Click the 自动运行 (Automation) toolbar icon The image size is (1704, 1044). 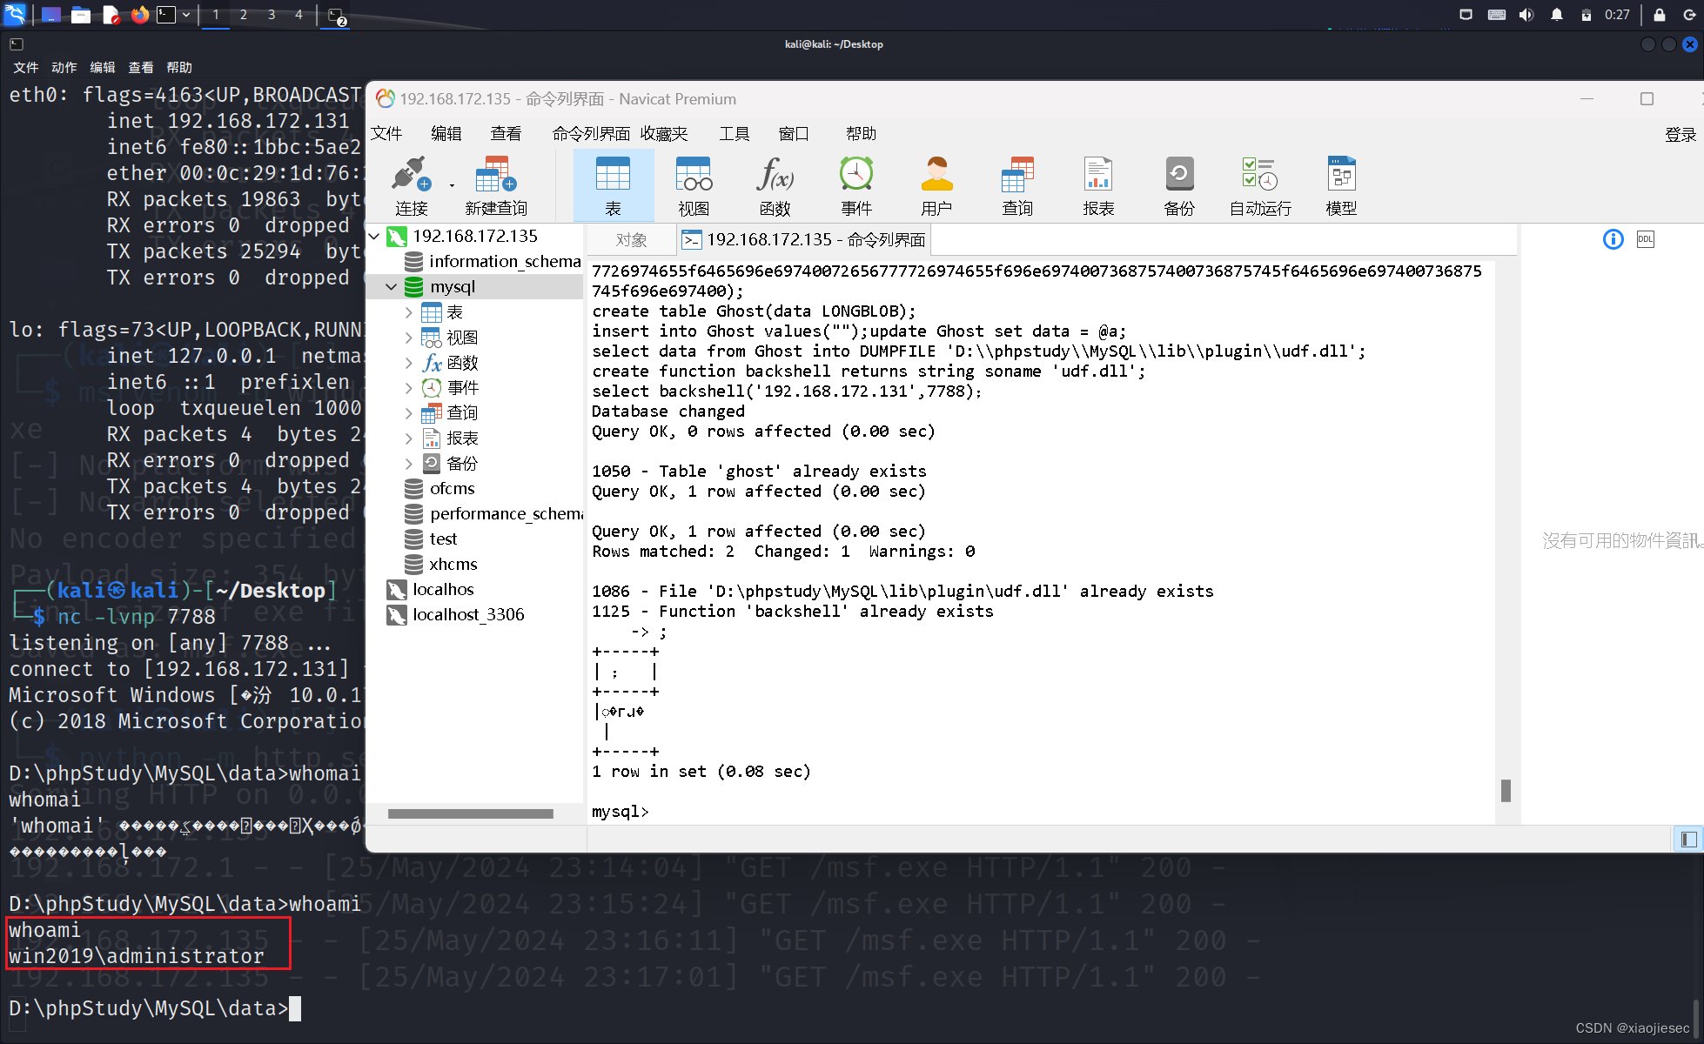click(1258, 183)
